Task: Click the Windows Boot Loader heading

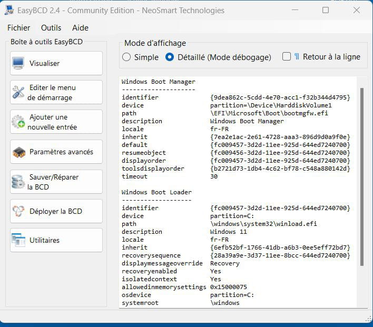Action: tap(156, 192)
